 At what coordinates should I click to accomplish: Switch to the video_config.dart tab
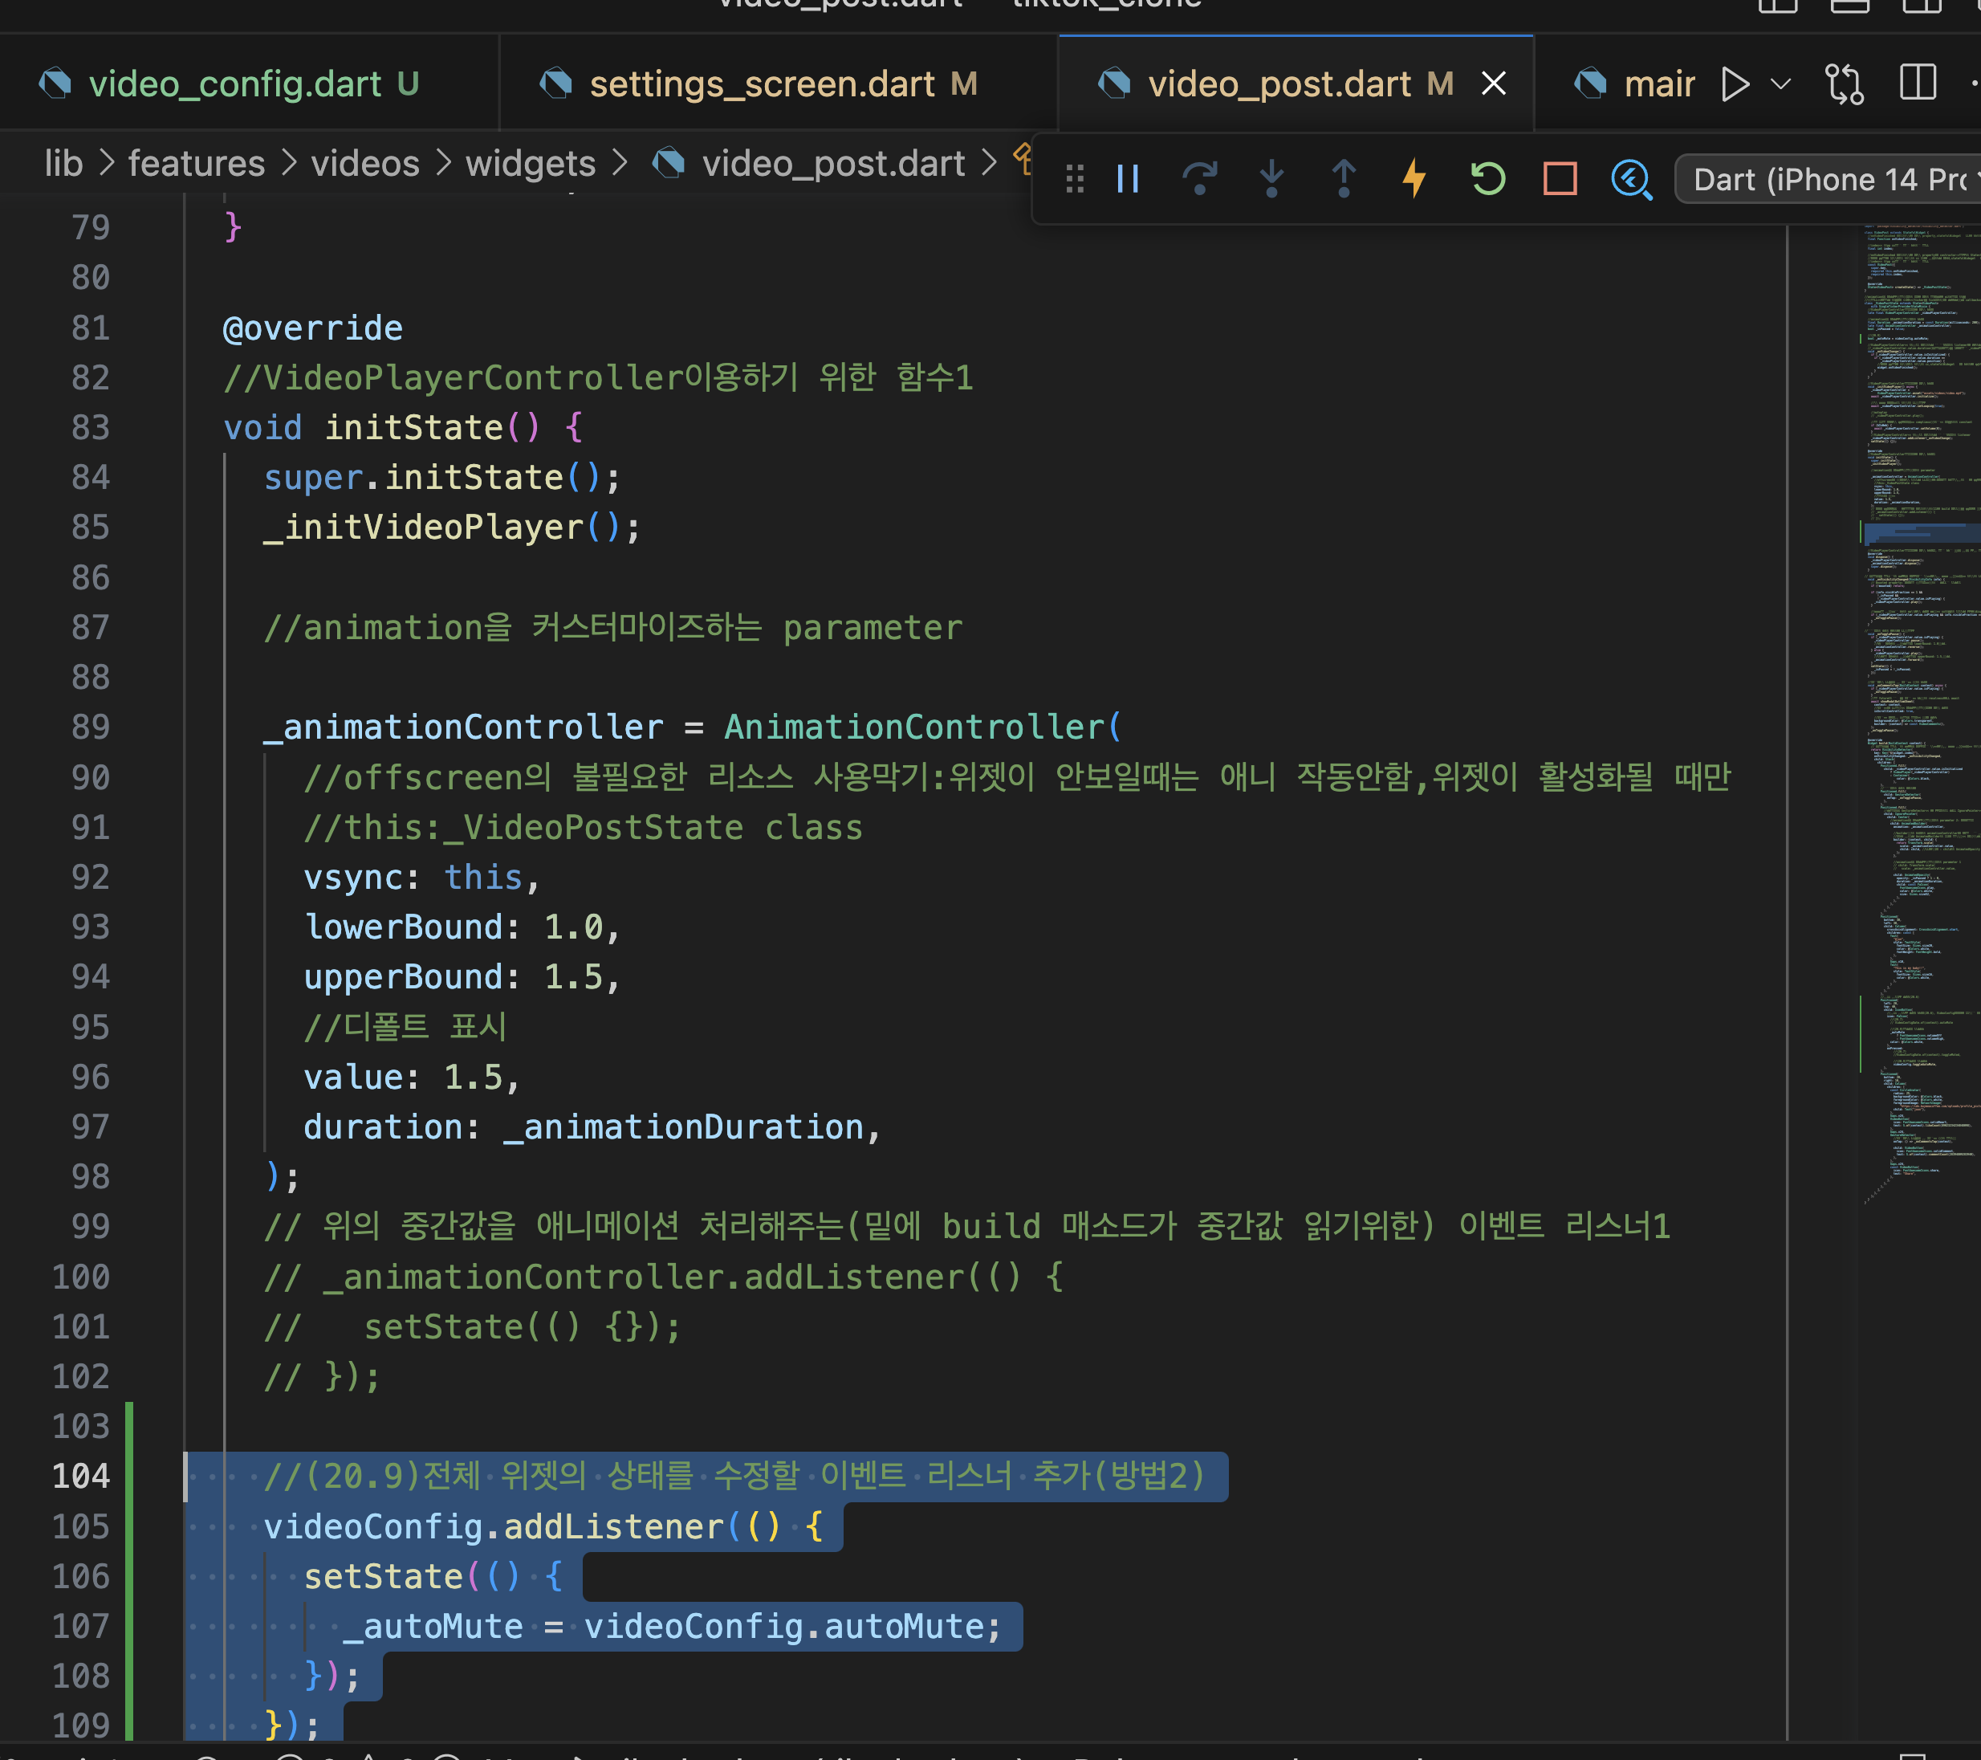point(234,84)
